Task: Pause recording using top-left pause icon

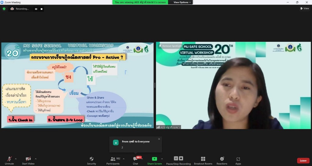Action: [x=36, y=9]
